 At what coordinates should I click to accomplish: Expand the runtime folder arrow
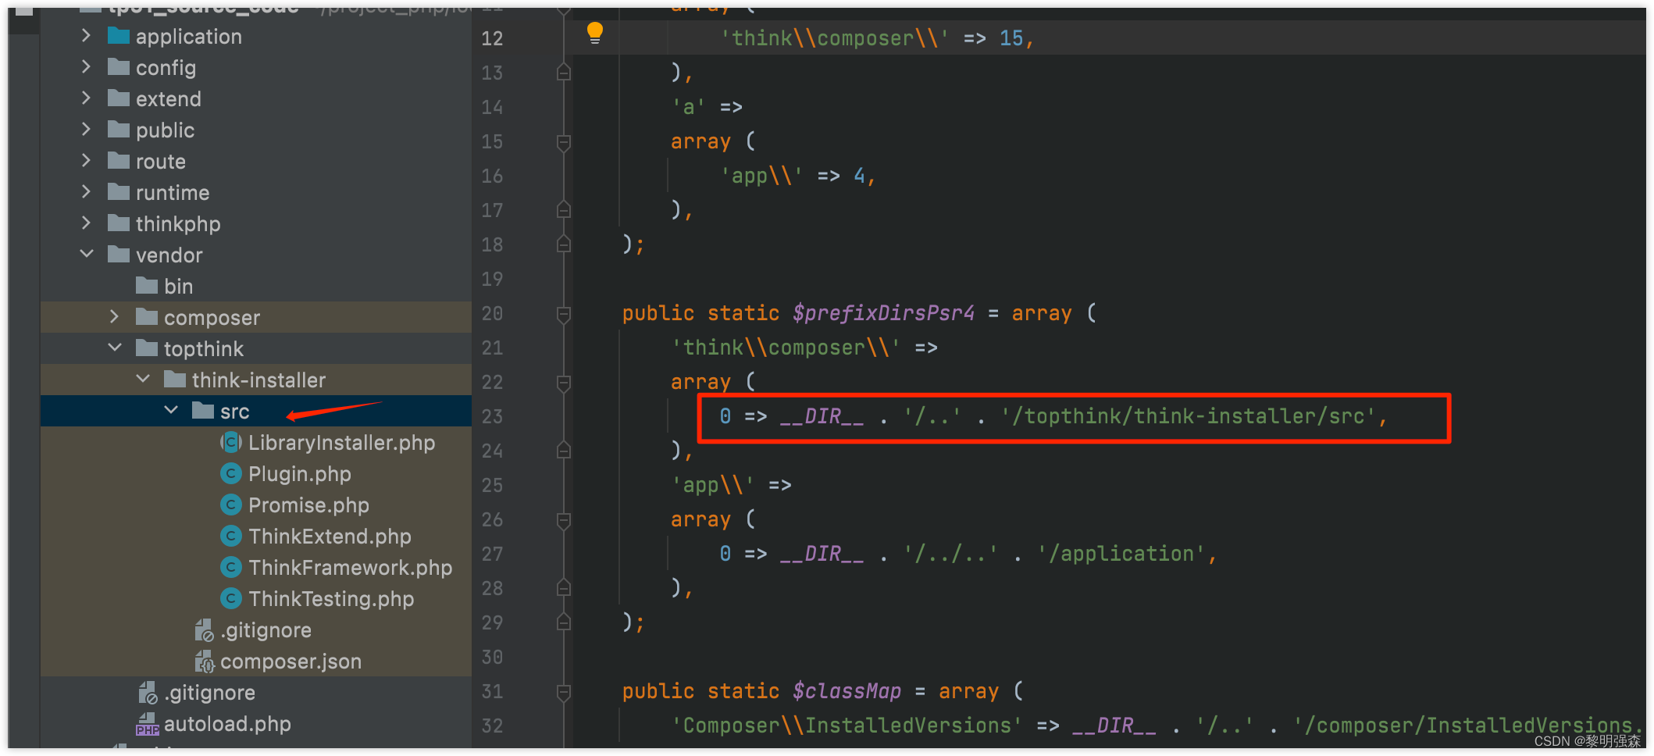86,192
